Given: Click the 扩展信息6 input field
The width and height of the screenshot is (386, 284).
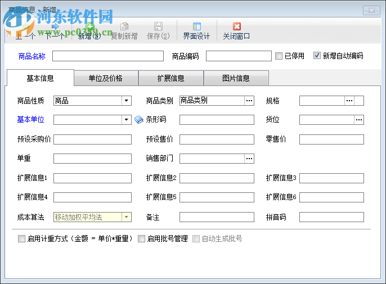Looking at the screenshot, I should pos(331,197).
